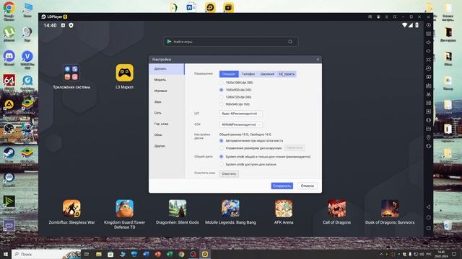Open the Windows notification center icon
Image resolution: width=462 pixels, height=259 pixels.
tap(454, 254)
